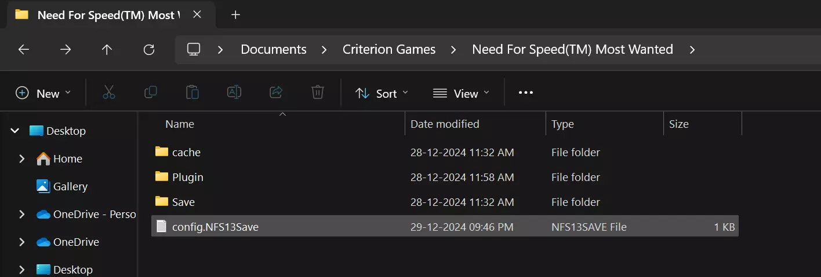
Task: Select the config.NFS13Save file
Action: click(x=215, y=227)
